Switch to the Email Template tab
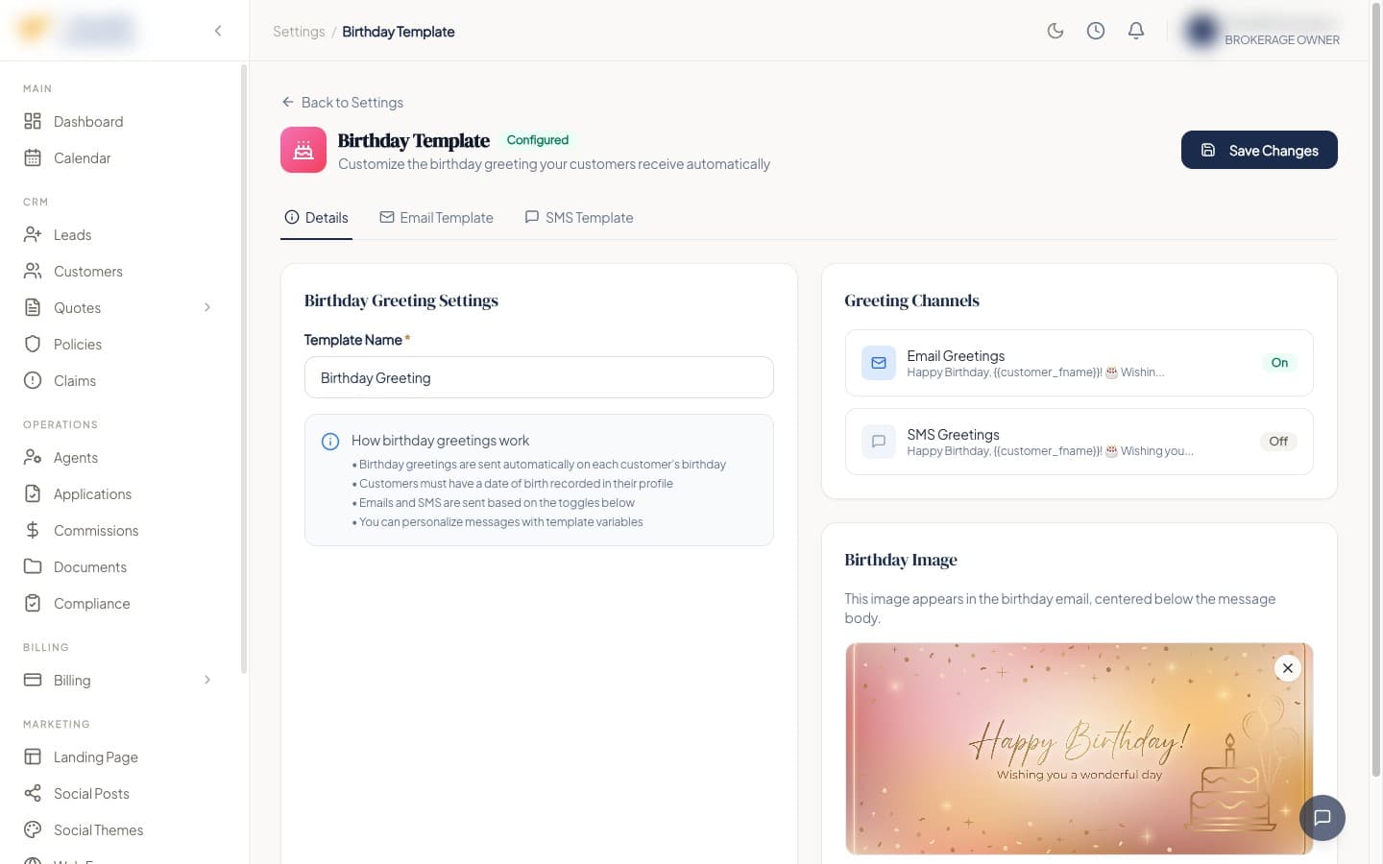Screen dimensions: 1383x864 coord(436,218)
